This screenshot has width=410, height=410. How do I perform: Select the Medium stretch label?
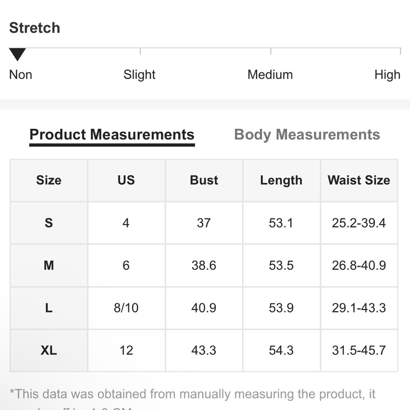[270, 75]
